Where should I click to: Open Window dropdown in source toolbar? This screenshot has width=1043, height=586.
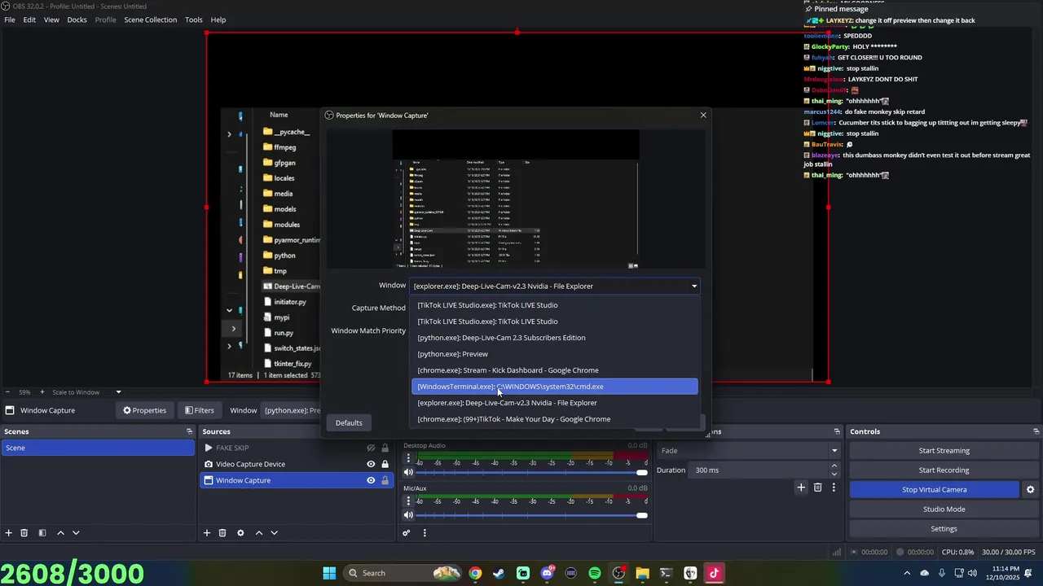click(292, 410)
